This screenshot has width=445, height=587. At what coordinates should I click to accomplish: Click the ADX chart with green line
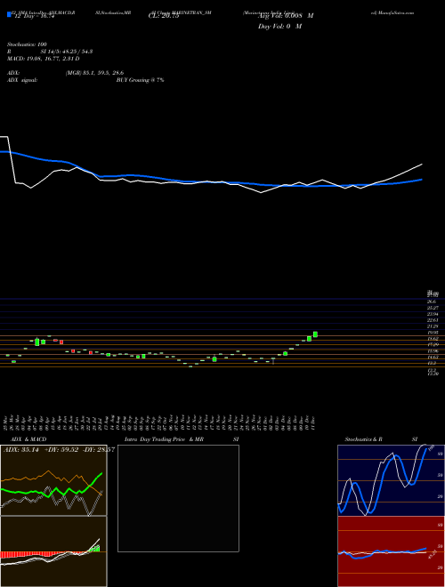pos(53,480)
